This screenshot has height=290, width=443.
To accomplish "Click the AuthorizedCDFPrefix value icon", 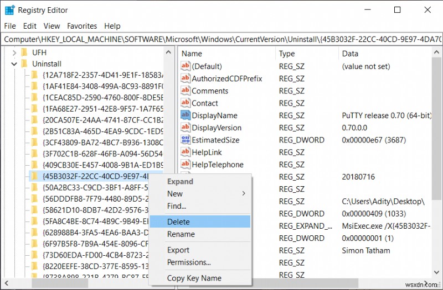I will coord(186,78).
